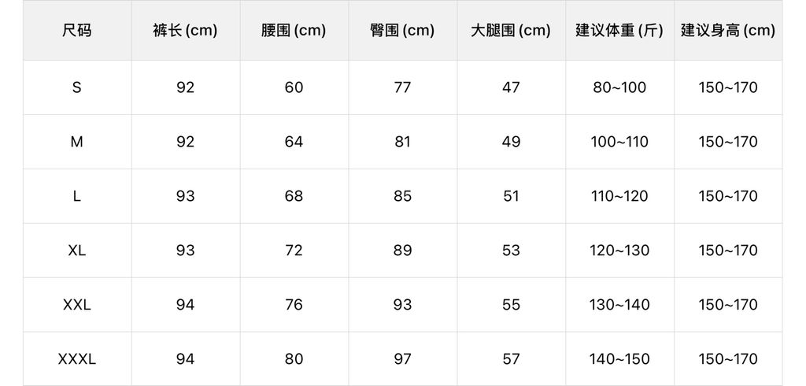Select the 140~150 weight cell
Image resolution: width=806 pixels, height=386 pixels.
(x=619, y=359)
